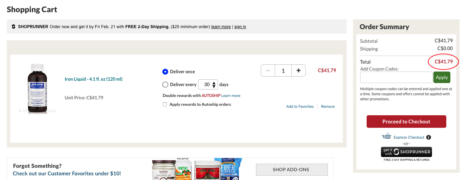Select the Deliver every radio option
Viewport: 464px width, 180px height.
point(165,84)
